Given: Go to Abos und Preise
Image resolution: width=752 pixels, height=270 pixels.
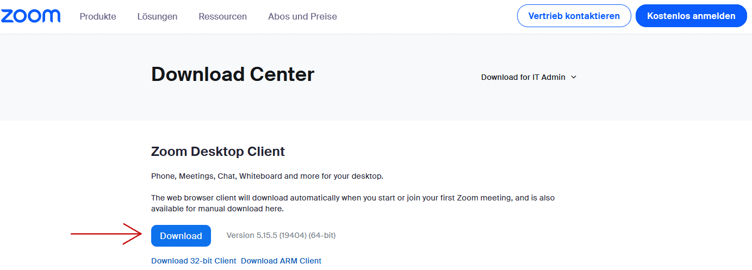Looking at the screenshot, I should (x=302, y=16).
